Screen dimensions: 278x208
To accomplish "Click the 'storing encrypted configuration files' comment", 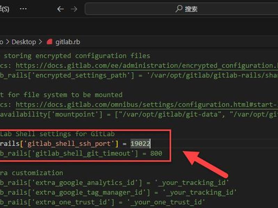I will pyautogui.click(x=77, y=56).
